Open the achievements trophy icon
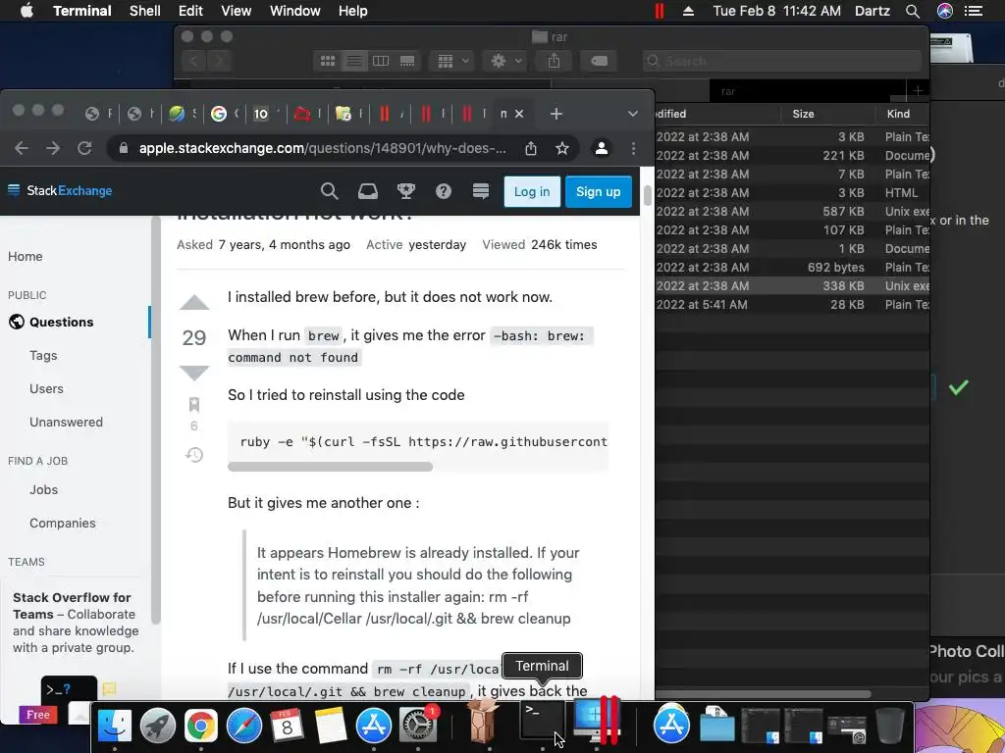1005x753 pixels. (405, 191)
